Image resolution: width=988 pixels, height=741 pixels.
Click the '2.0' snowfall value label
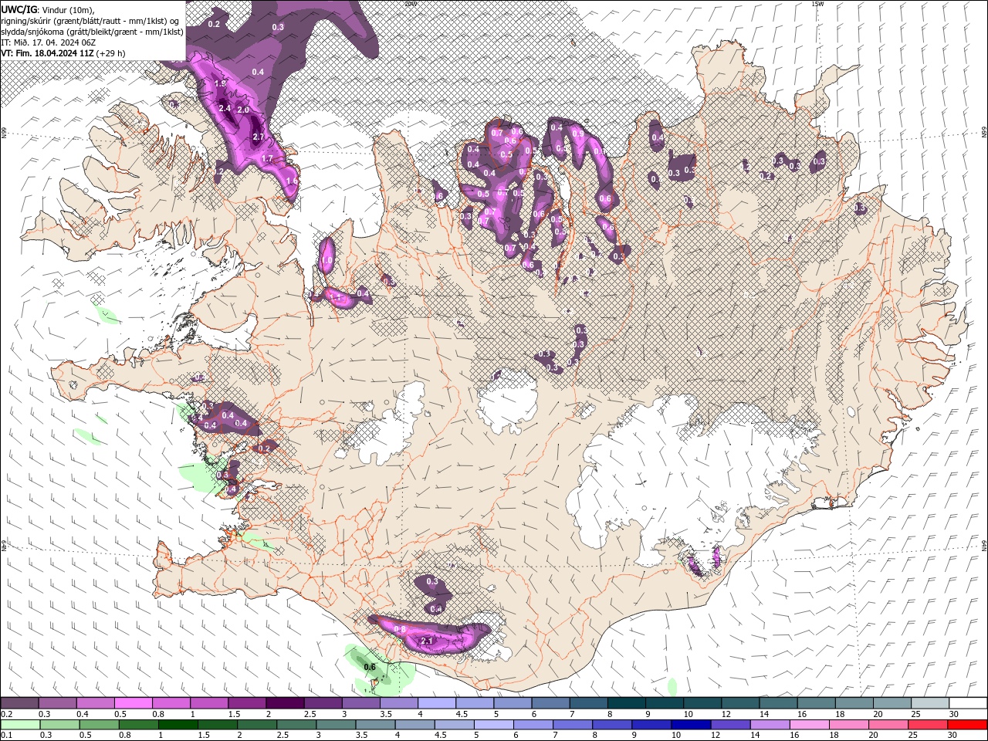(x=243, y=110)
